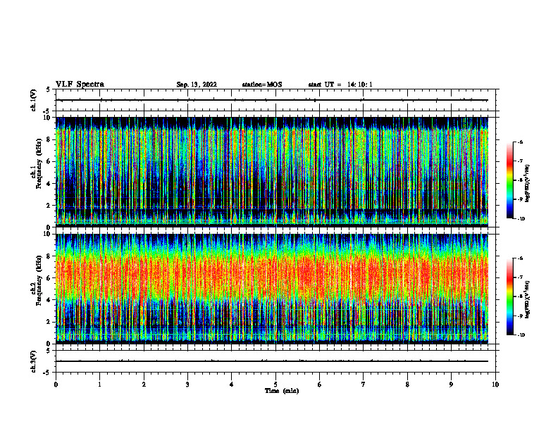Click the time axis tick label "5"
This screenshot has width=558, height=431.
pyautogui.click(x=275, y=385)
